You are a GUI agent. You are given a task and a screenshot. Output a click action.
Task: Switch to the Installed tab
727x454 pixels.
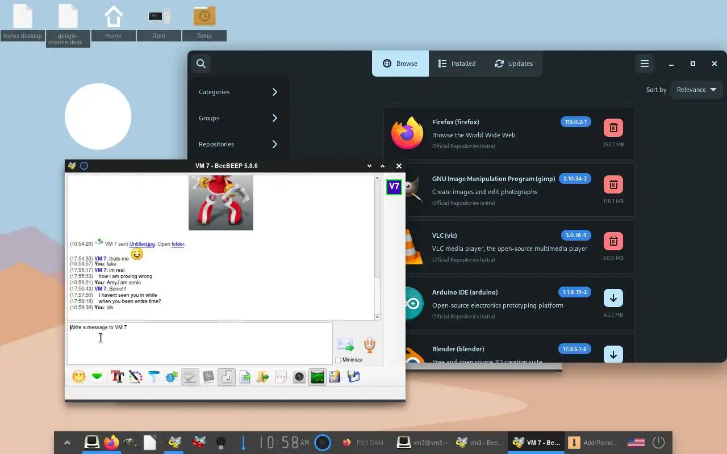click(x=457, y=64)
